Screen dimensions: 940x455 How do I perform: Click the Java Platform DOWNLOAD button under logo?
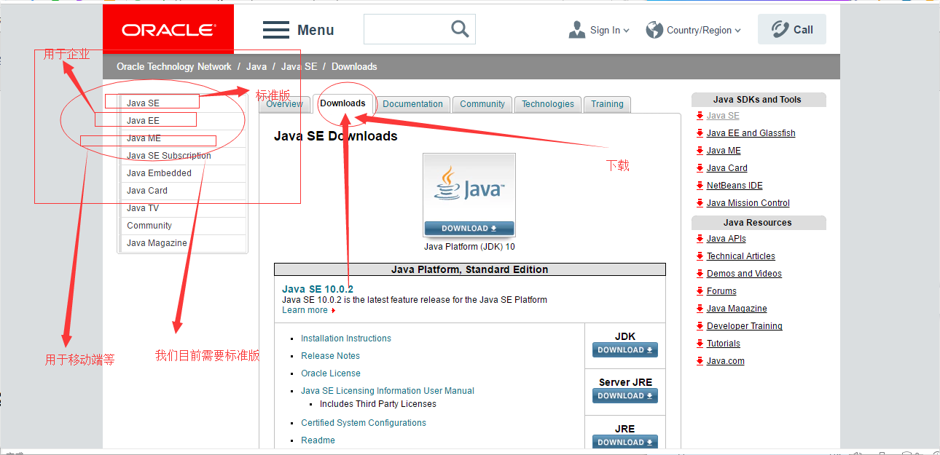pos(469,228)
